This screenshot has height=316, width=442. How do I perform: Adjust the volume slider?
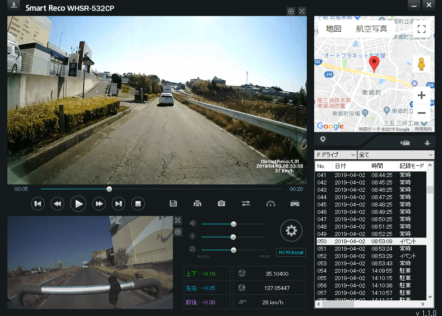tap(234, 224)
